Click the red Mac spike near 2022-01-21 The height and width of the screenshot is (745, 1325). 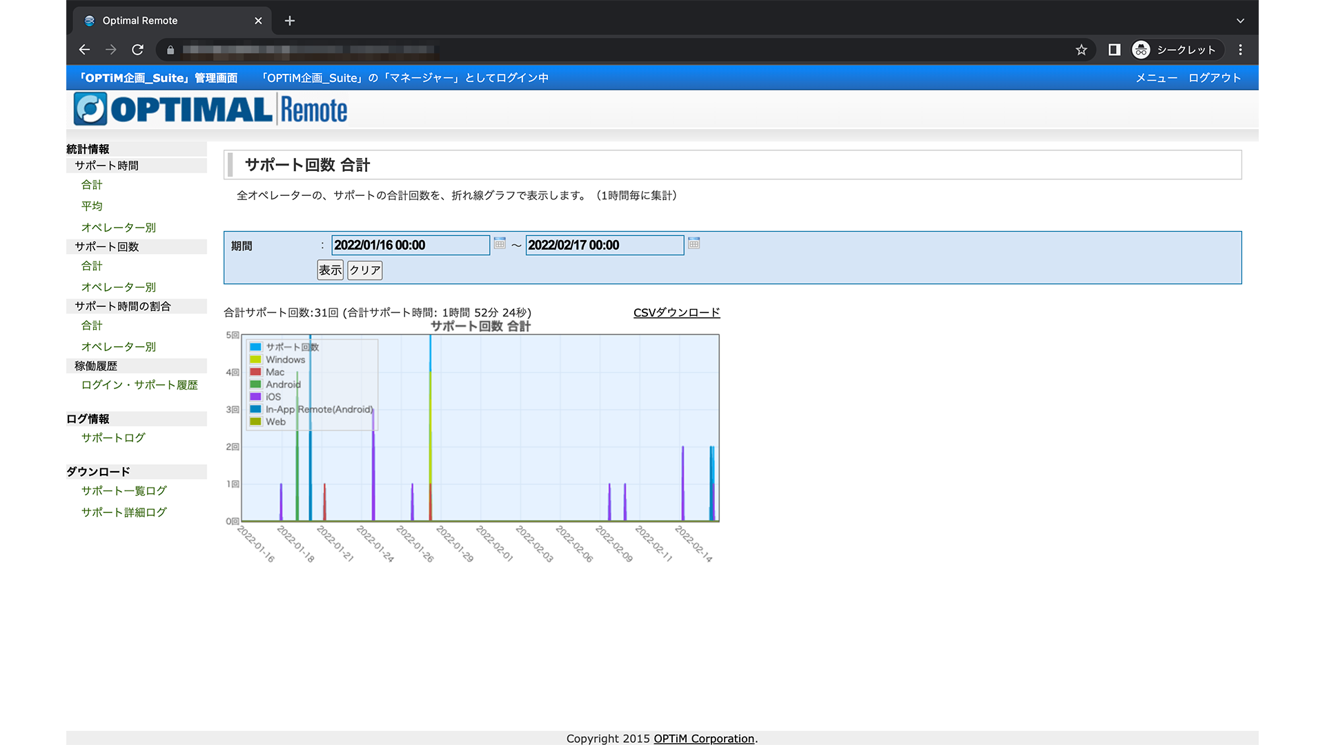click(324, 502)
